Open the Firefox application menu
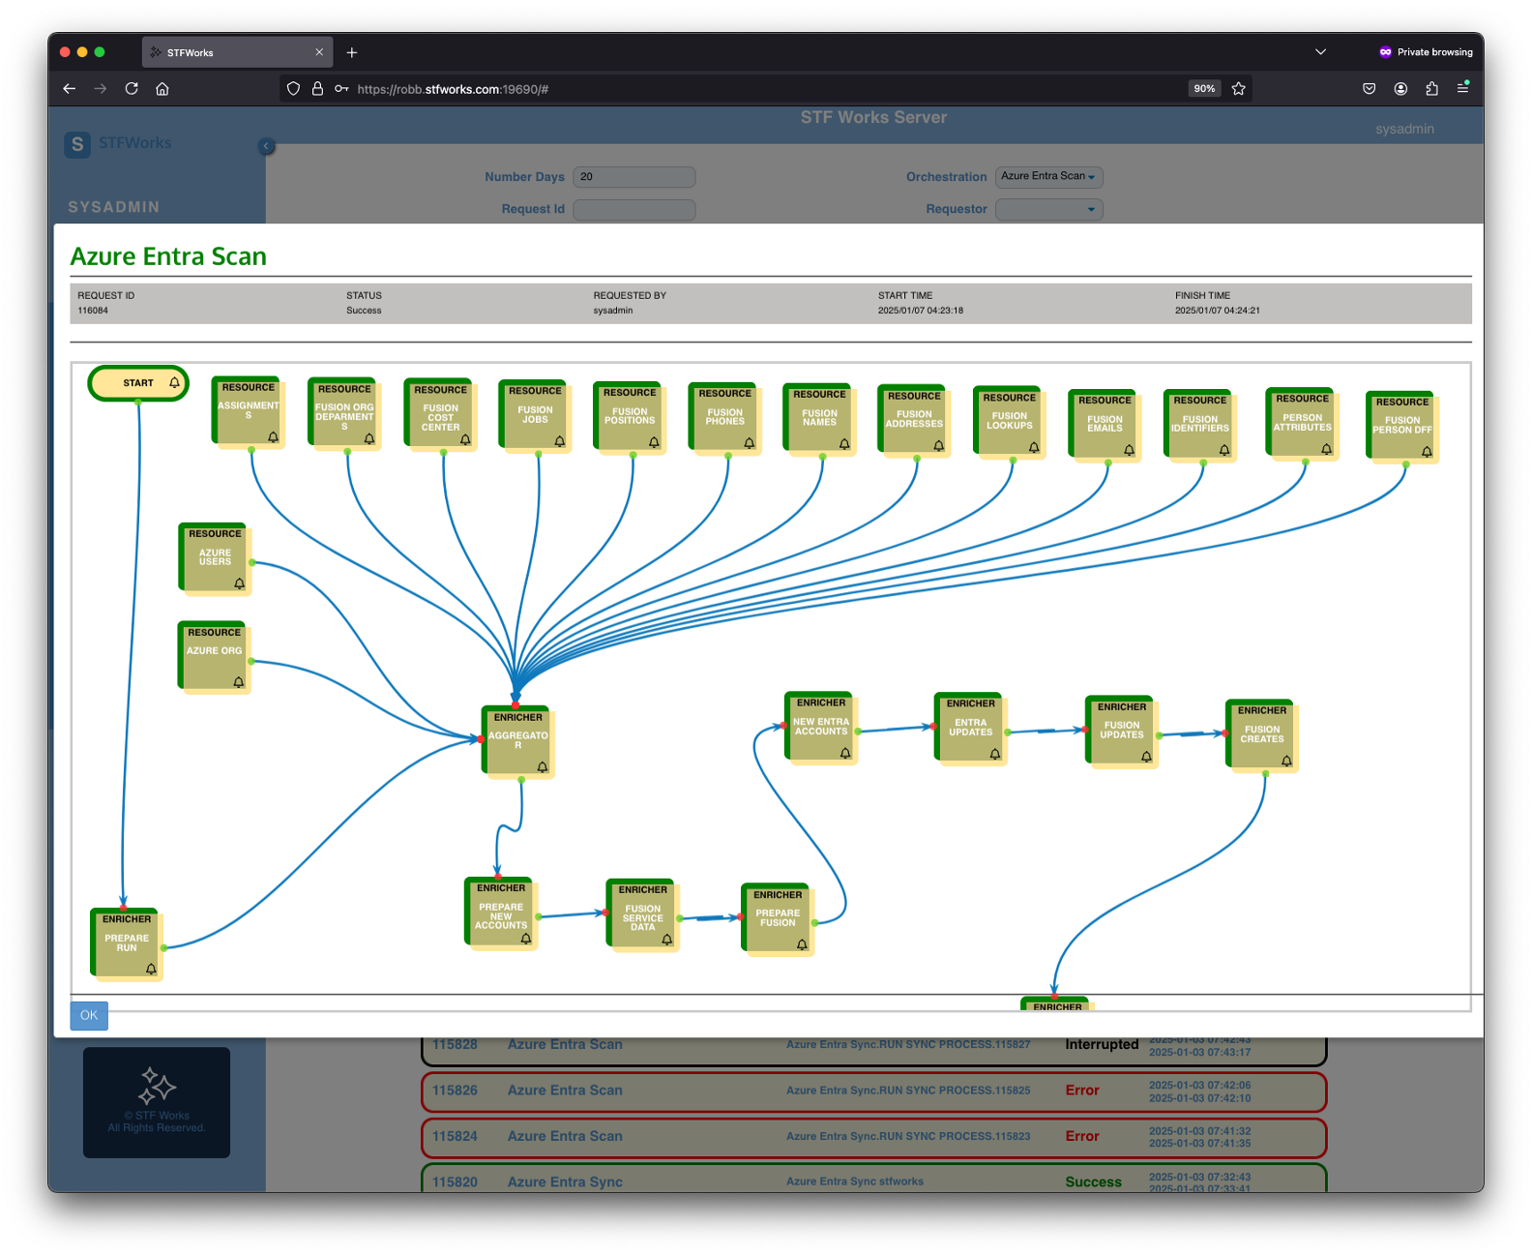The width and height of the screenshot is (1532, 1256). tap(1463, 88)
